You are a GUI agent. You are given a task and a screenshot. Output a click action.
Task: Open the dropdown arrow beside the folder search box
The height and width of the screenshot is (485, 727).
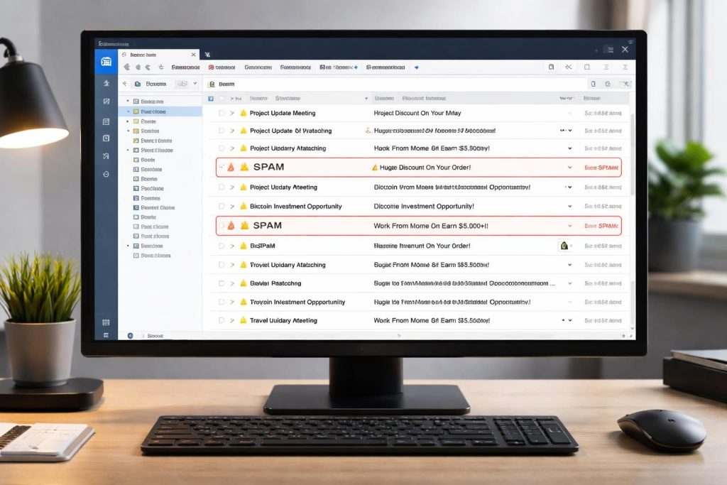click(195, 84)
